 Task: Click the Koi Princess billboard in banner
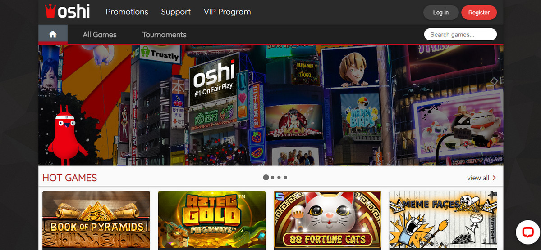point(294,121)
